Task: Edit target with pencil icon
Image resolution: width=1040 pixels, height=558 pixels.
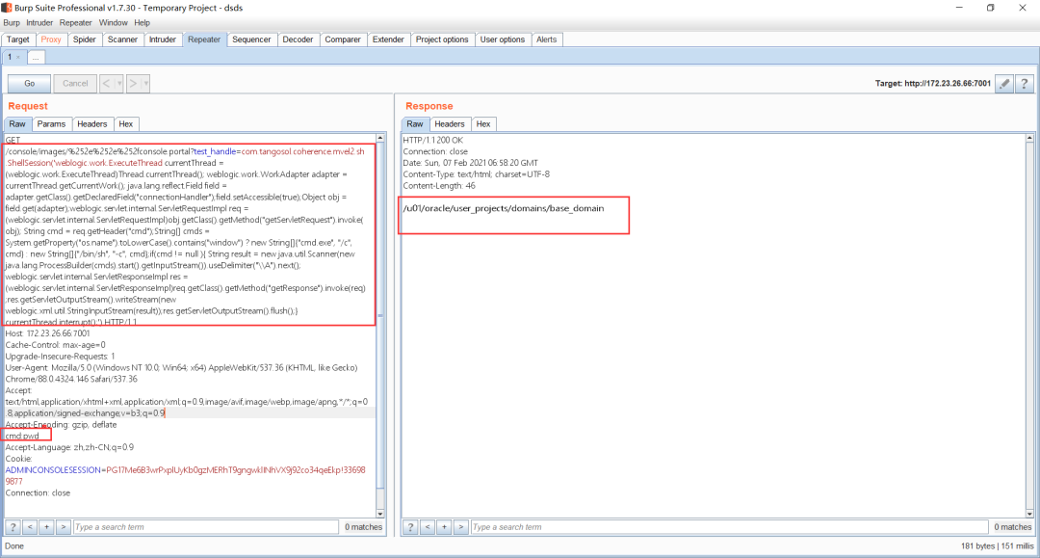Action: tap(1004, 84)
